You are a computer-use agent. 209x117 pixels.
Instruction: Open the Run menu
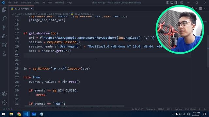click(50, 3)
